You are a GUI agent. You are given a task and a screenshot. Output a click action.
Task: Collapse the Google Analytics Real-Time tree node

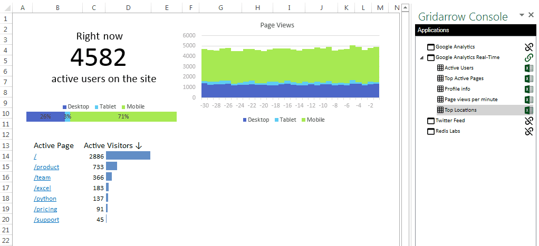pyautogui.click(x=422, y=58)
